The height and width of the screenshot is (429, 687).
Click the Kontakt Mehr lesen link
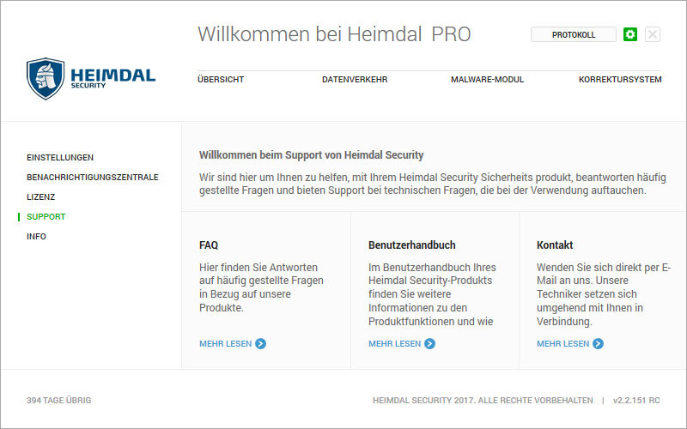[562, 344]
